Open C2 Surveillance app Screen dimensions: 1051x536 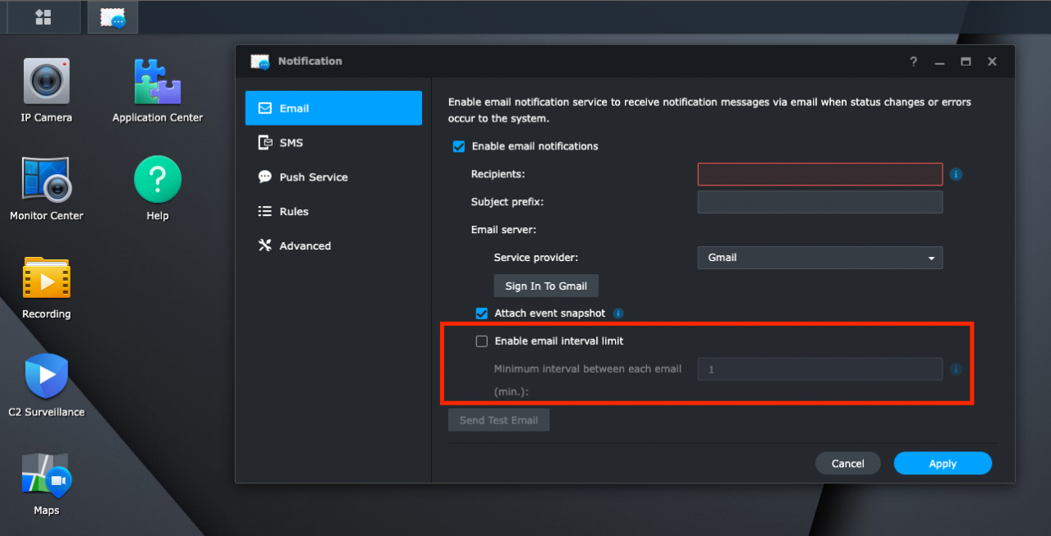(x=46, y=377)
